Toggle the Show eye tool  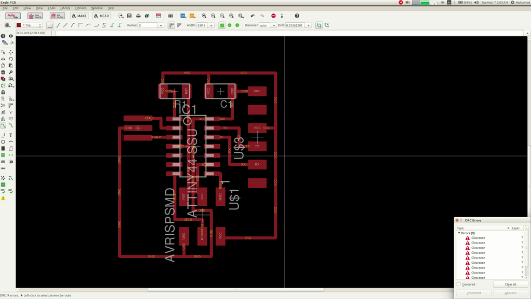[11, 36]
